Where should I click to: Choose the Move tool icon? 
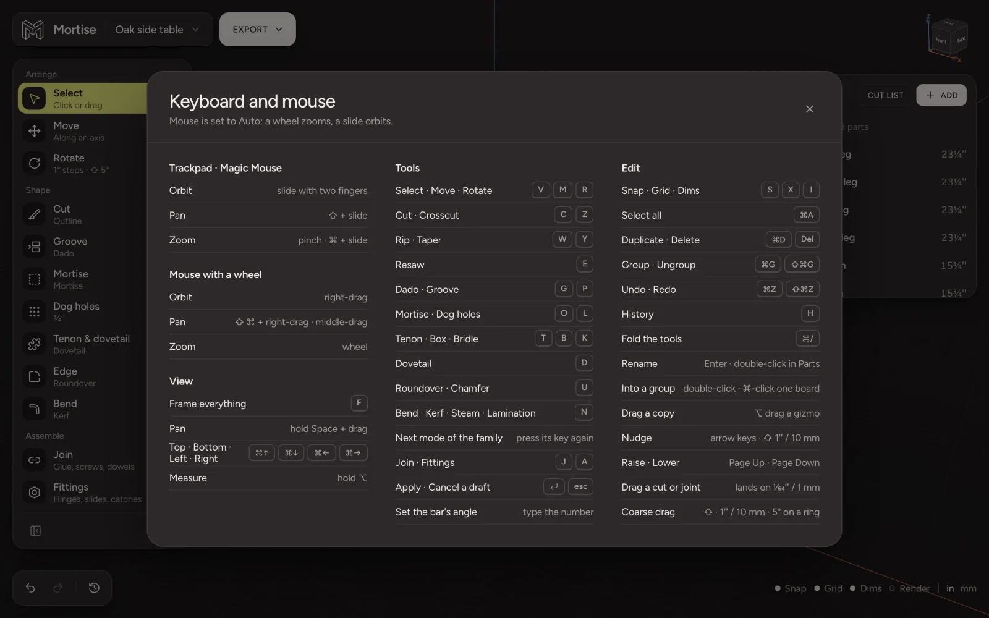[x=34, y=131]
